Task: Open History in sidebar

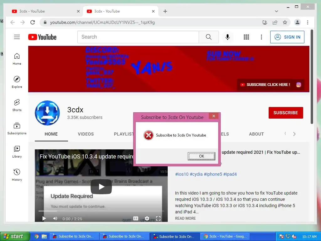Action: click(17, 175)
